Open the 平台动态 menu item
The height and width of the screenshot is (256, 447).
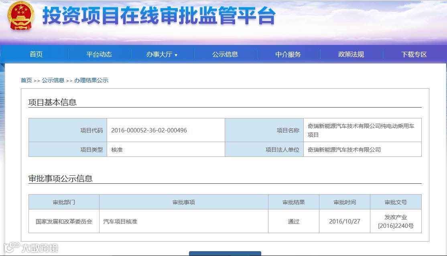pyautogui.click(x=99, y=54)
